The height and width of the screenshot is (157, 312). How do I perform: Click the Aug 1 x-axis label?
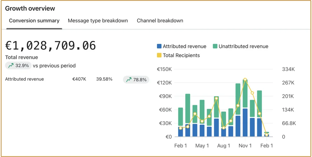[224, 146]
